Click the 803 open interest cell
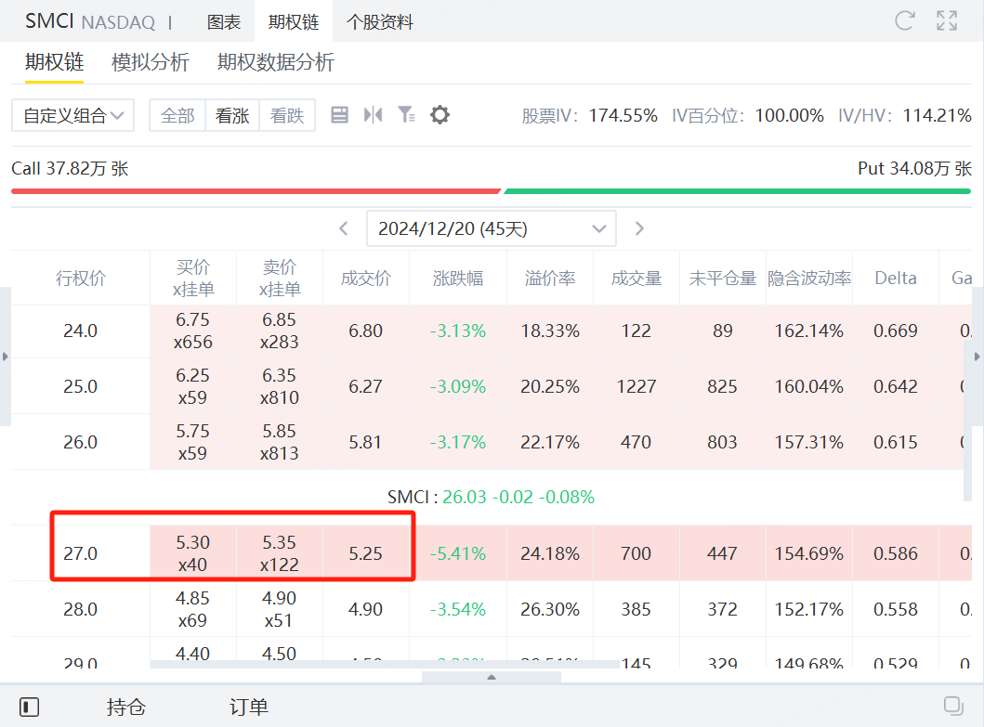This screenshot has height=727, width=984. click(722, 442)
